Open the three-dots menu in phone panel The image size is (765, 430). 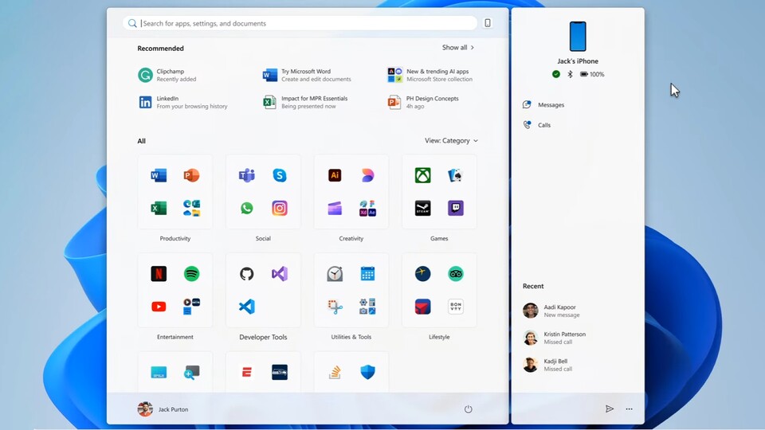629,409
